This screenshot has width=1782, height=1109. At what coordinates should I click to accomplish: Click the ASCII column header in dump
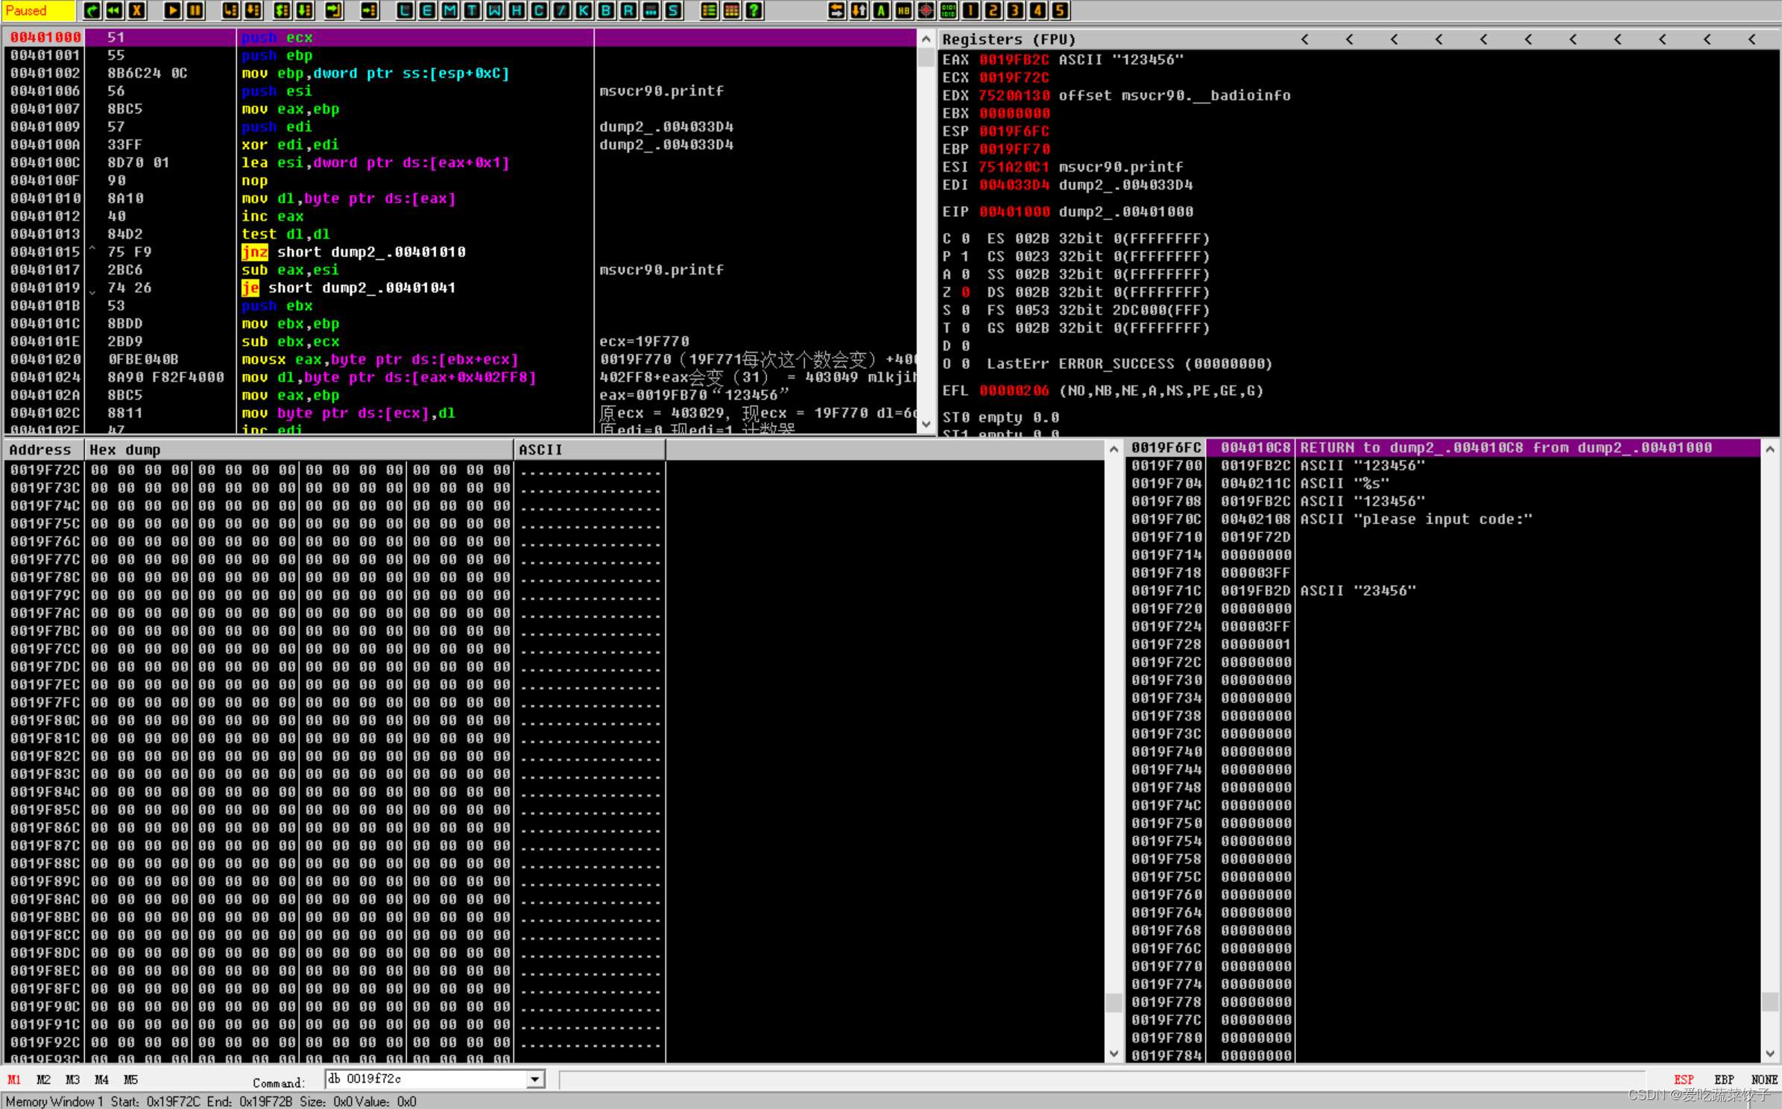pos(589,449)
